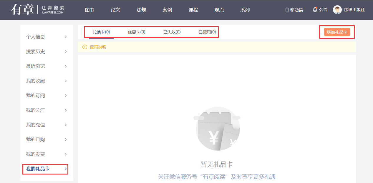The image size is (373, 183).
Task: Click the info icon beside 使用说明
Action: tap(85, 47)
